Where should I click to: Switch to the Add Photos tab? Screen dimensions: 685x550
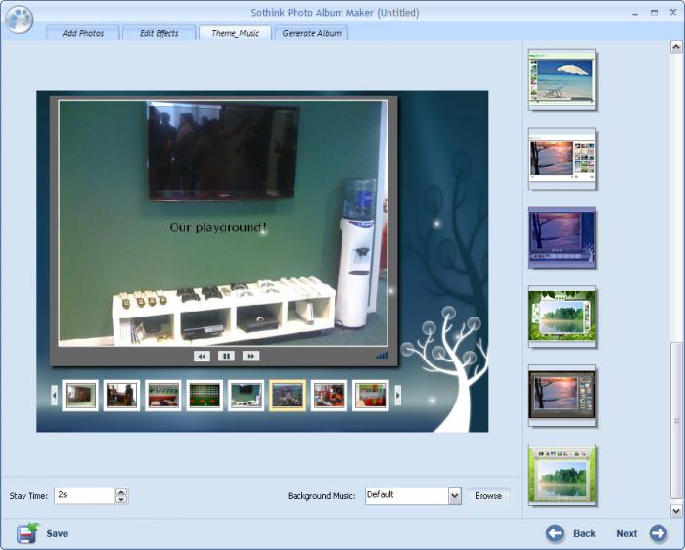82,33
